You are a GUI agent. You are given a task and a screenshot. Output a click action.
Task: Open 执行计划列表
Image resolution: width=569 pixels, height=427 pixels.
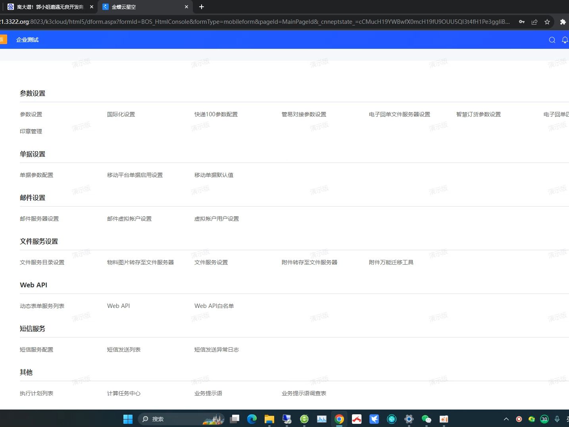tap(37, 393)
